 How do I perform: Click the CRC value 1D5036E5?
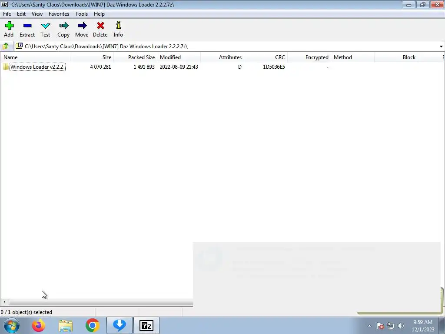click(x=274, y=67)
